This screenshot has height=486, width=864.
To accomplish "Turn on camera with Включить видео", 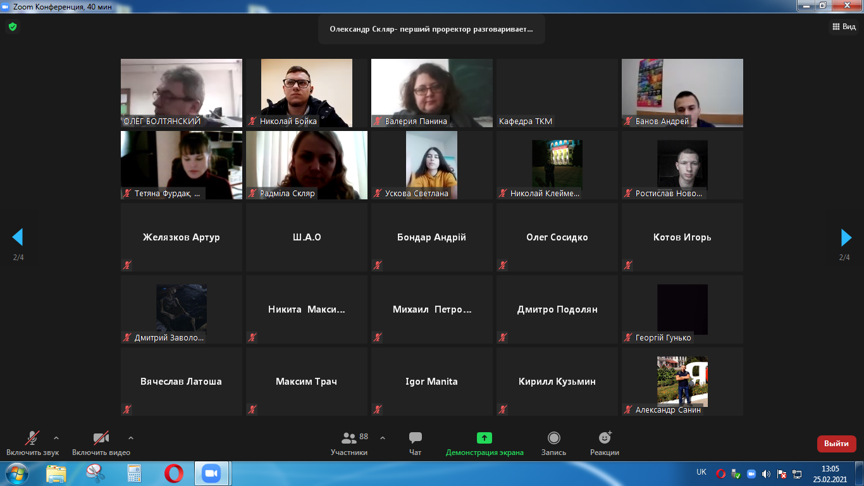I will click(x=101, y=438).
